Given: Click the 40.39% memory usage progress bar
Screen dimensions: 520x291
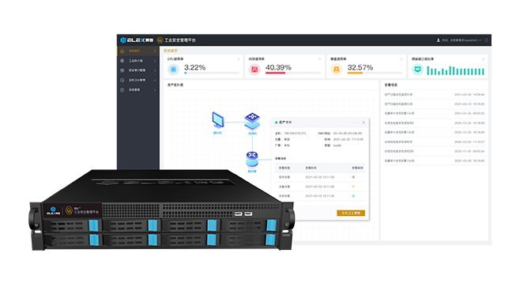Looking at the screenshot, I should coord(293,73).
